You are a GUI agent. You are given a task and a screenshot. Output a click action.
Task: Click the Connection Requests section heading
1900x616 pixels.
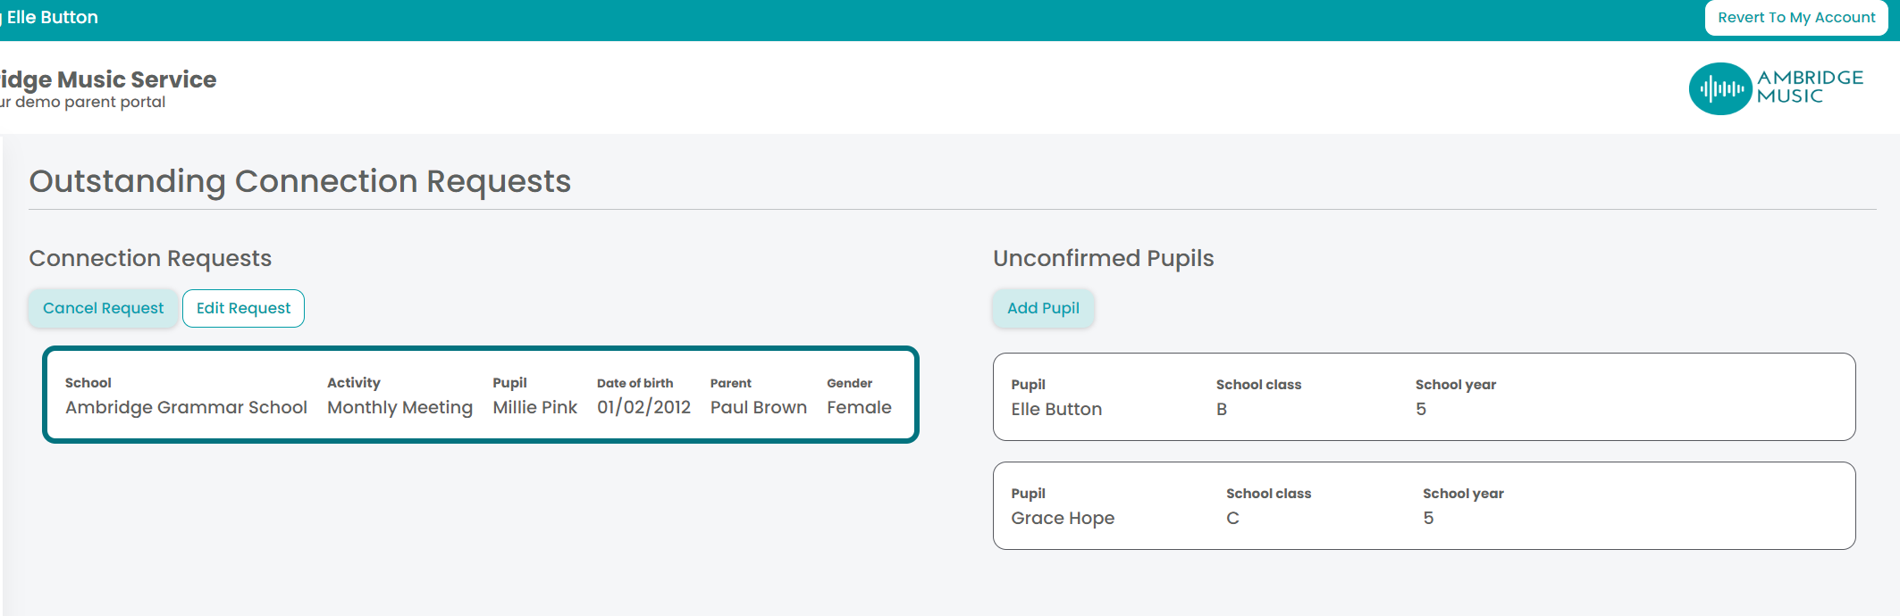(150, 258)
